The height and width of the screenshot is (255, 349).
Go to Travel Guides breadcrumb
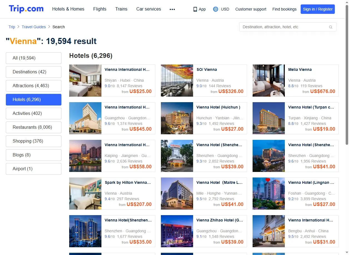tap(34, 27)
